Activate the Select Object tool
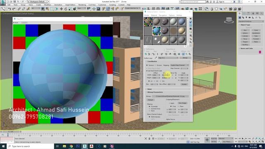 [43, 9]
